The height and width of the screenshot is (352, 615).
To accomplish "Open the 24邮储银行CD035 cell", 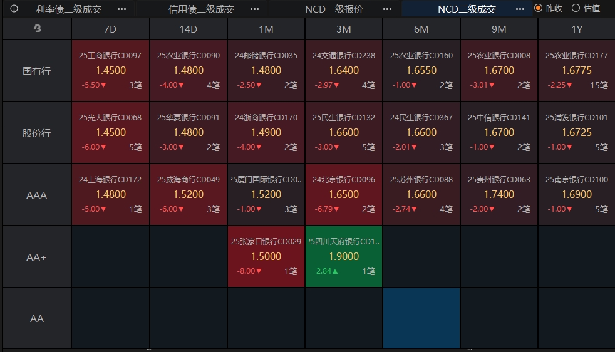I will click(x=266, y=71).
